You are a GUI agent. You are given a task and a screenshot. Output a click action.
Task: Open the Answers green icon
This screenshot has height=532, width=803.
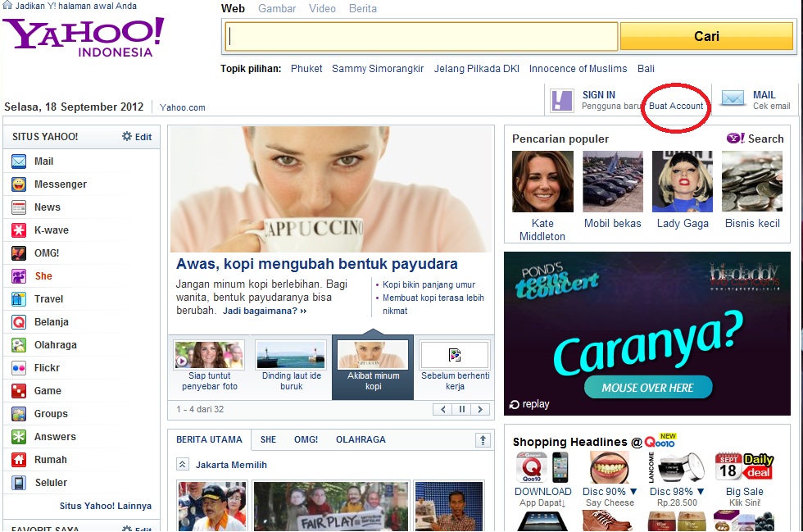(x=19, y=437)
